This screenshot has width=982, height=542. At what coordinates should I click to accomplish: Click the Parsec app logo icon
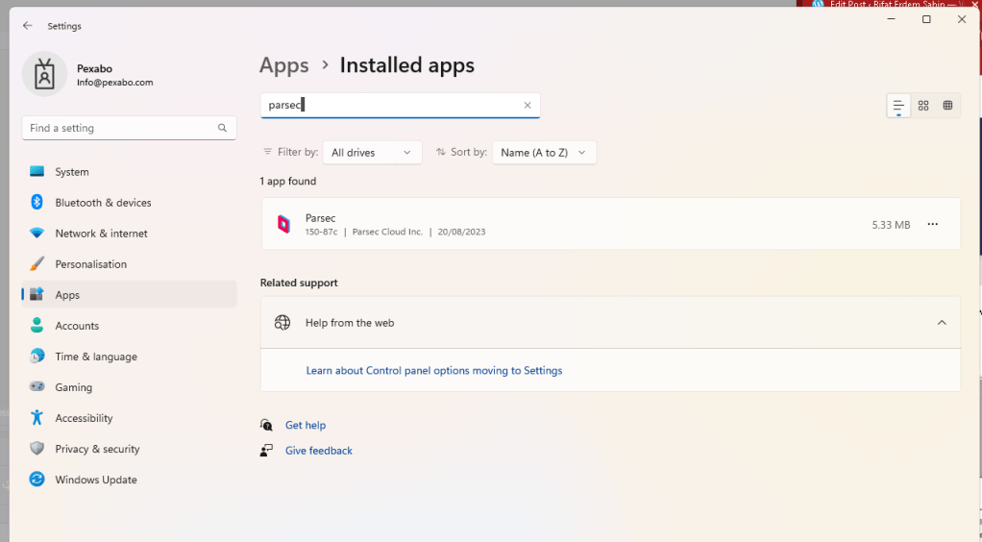pos(283,224)
